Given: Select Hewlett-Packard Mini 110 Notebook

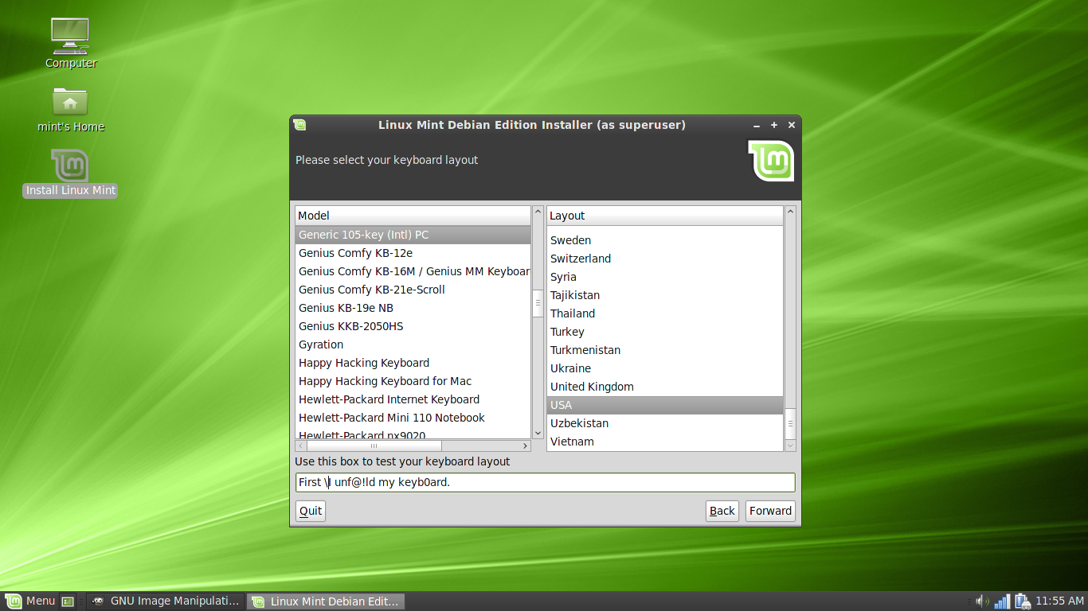Looking at the screenshot, I should point(413,418).
